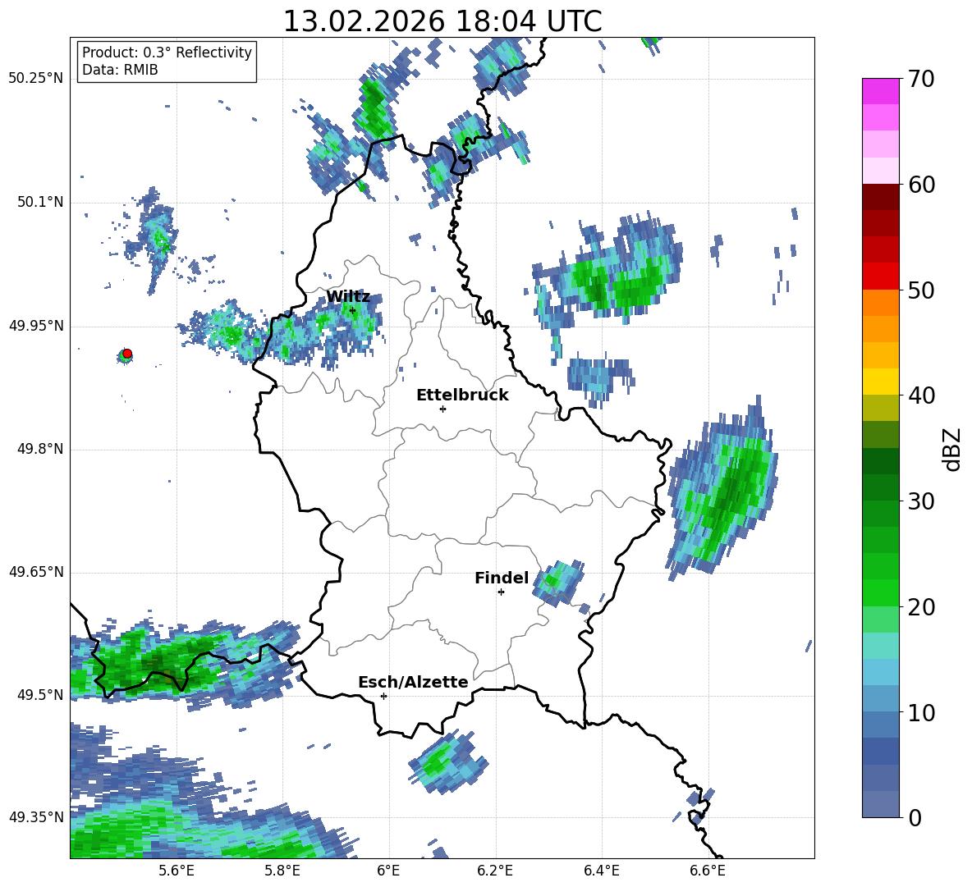Pick the slate blue bottom colorbar segment

pos(880,804)
